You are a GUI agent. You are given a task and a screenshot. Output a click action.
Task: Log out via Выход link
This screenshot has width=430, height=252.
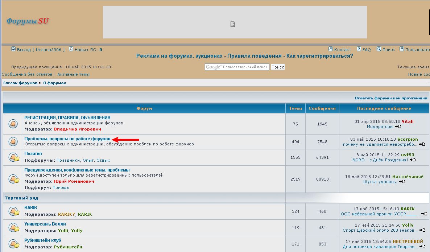(24, 50)
